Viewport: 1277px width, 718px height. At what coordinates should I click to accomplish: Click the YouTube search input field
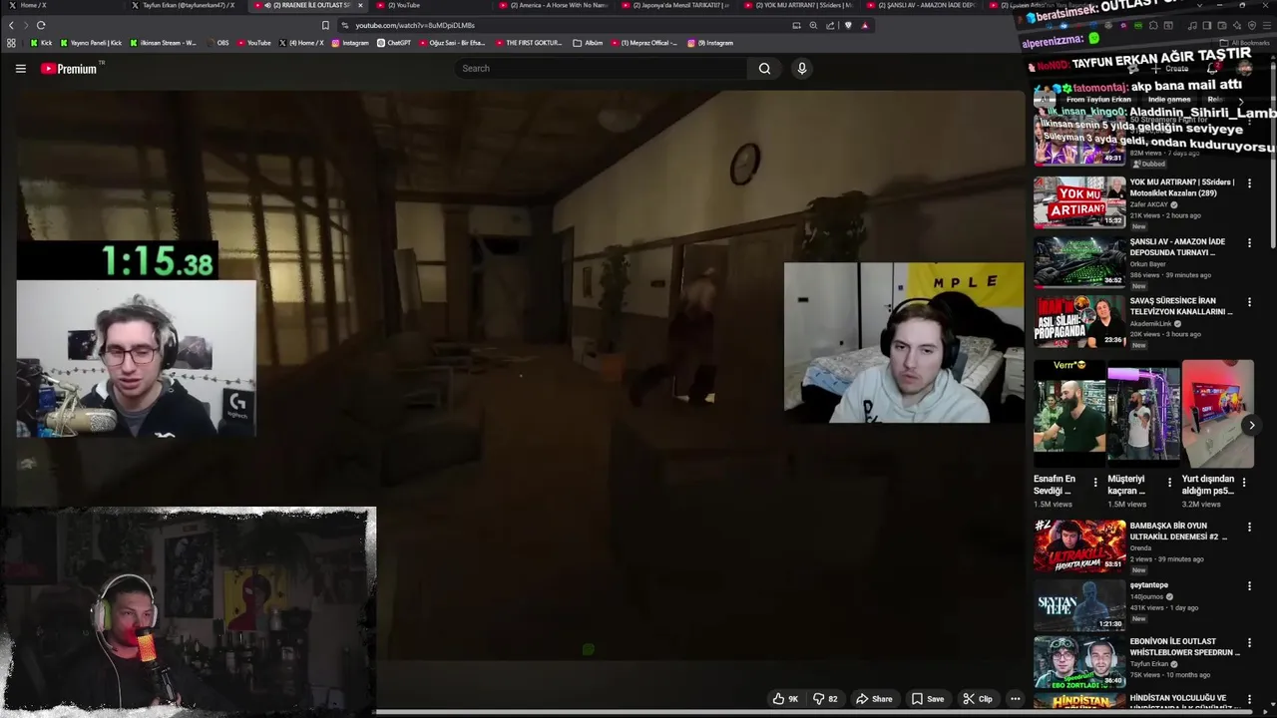click(601, 68)
